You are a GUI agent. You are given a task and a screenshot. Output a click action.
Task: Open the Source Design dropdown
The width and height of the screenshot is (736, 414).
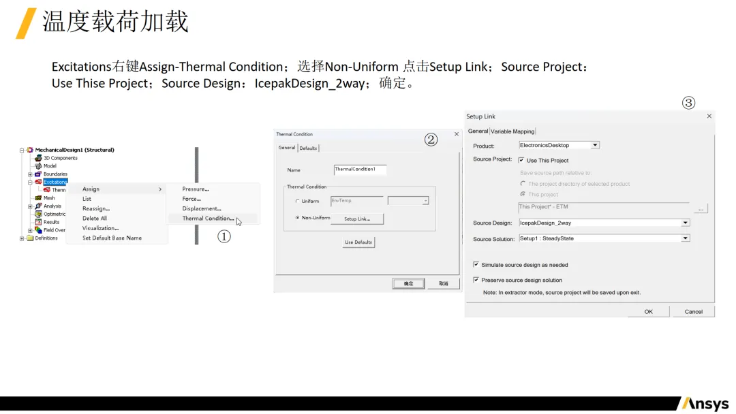coord(686,223)
